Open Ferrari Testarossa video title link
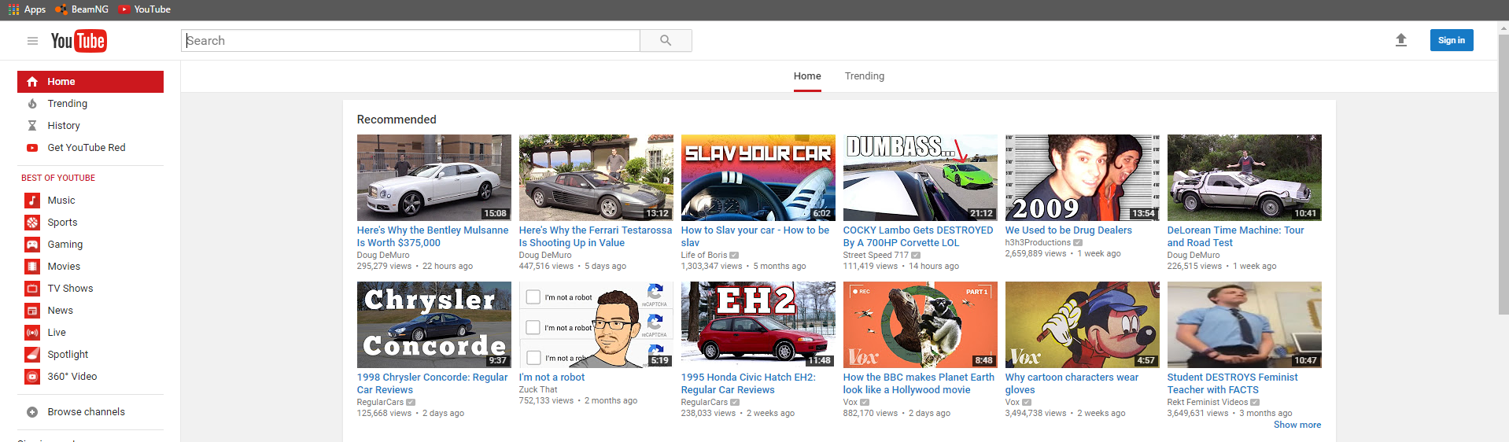Image resolution: width=1509 pixels, height=442 pixels. click(x=596, y=237)
